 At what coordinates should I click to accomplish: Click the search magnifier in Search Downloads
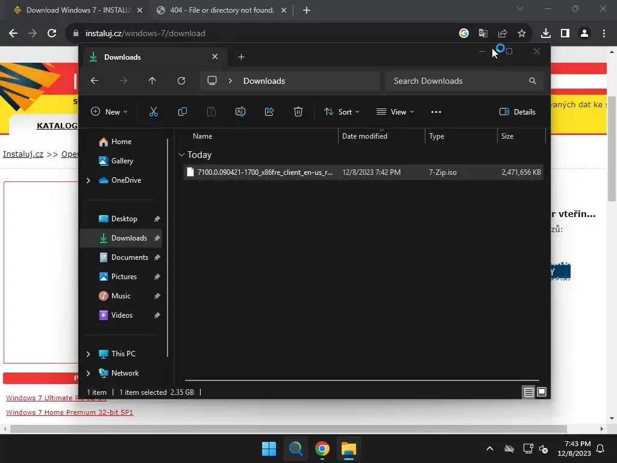pyautogui.click(x=533, y=81)
